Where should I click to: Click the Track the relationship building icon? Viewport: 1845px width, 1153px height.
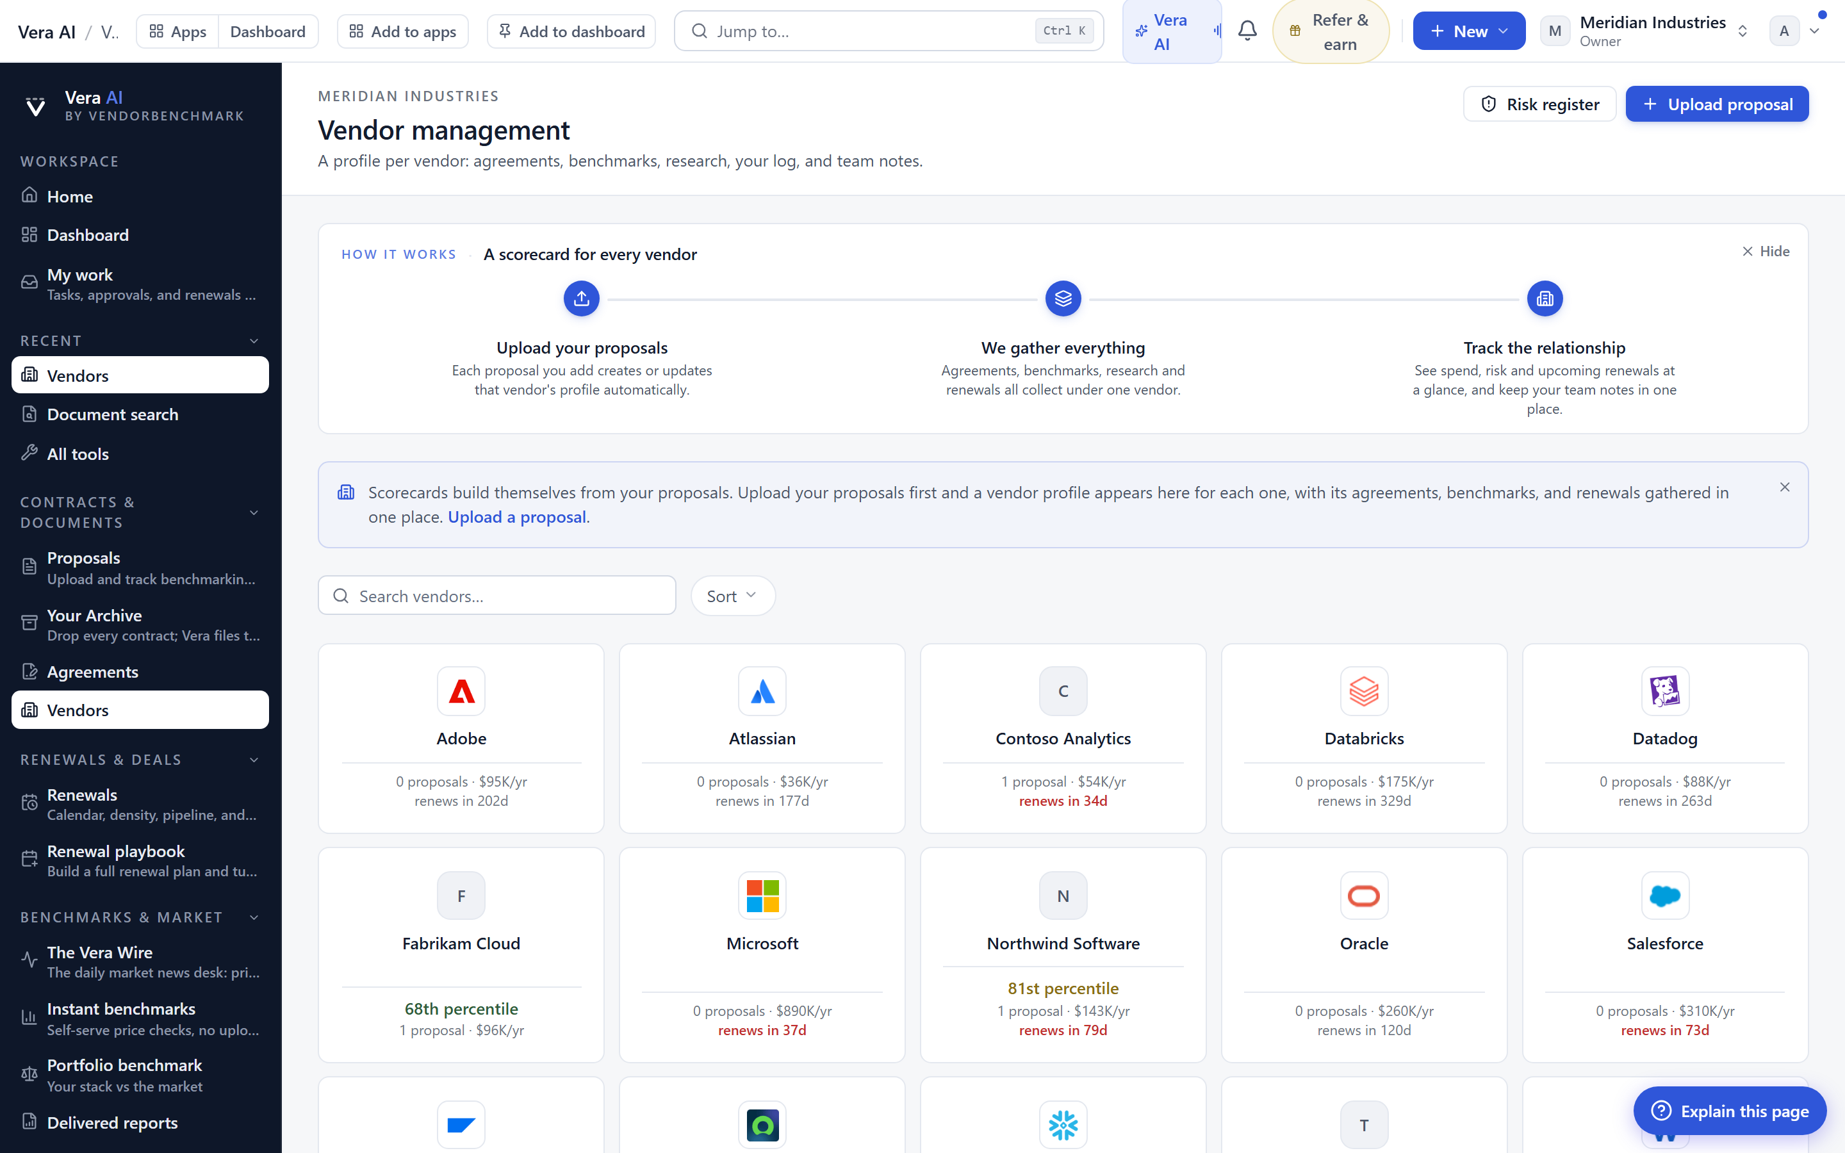pos(1545,298)
